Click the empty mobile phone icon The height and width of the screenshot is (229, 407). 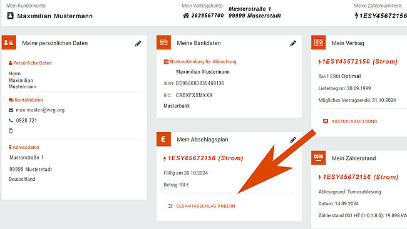[11, 131]
